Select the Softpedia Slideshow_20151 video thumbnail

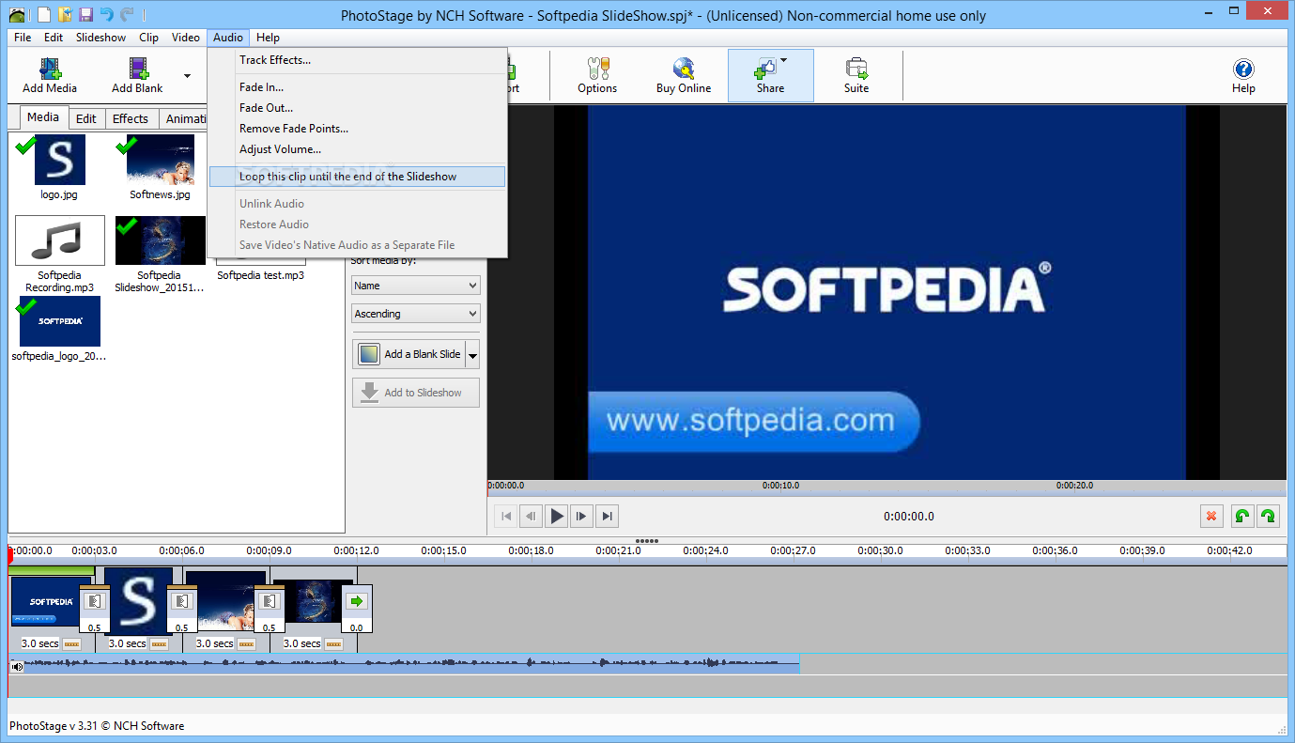(x=160, y=241)
